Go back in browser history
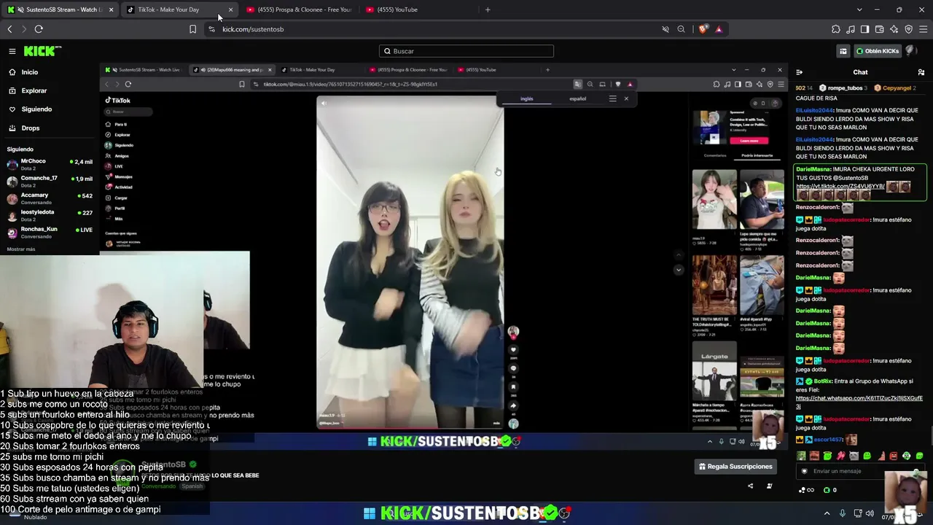 pos(9,29)
